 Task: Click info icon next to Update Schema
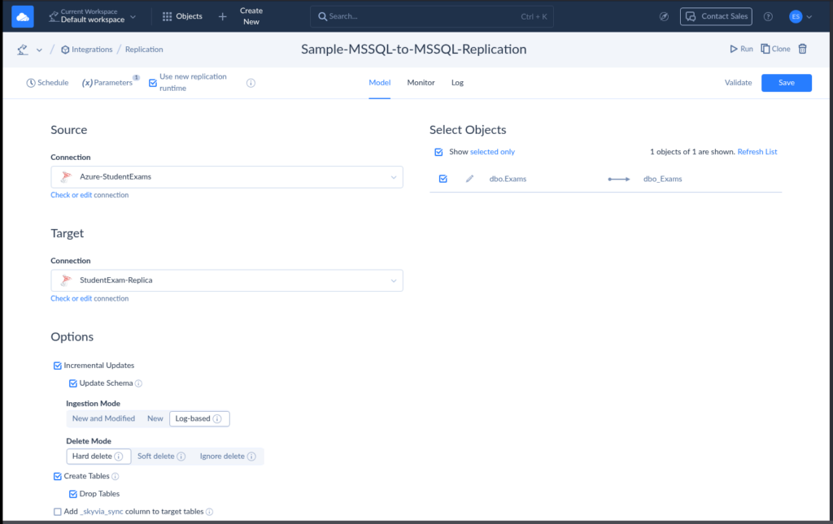click(138, 383)
